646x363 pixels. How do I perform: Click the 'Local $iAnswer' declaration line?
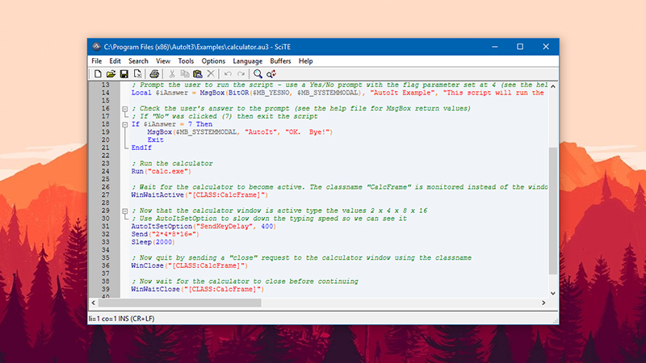(338, 93)
